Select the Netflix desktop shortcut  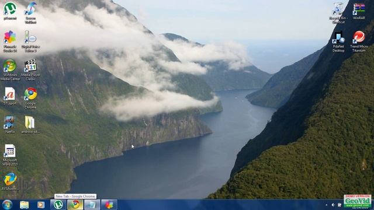point(10,124)
